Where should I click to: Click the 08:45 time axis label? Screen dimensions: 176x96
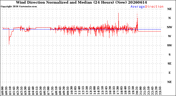point(60,91)
